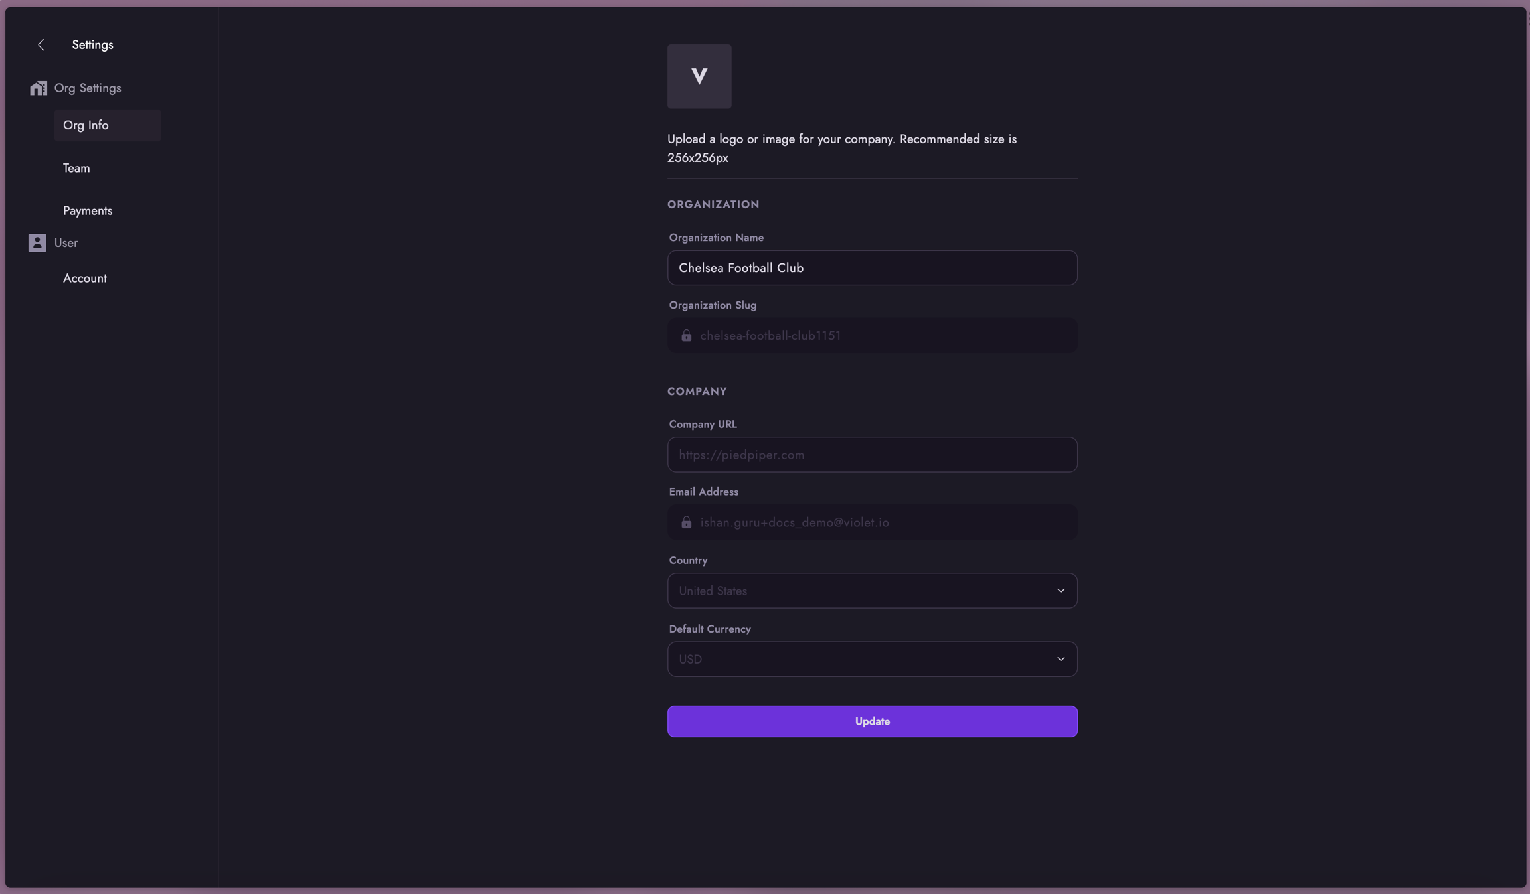
Task: Click the lock icon in Email Address field
Action: tap(686, 523)
